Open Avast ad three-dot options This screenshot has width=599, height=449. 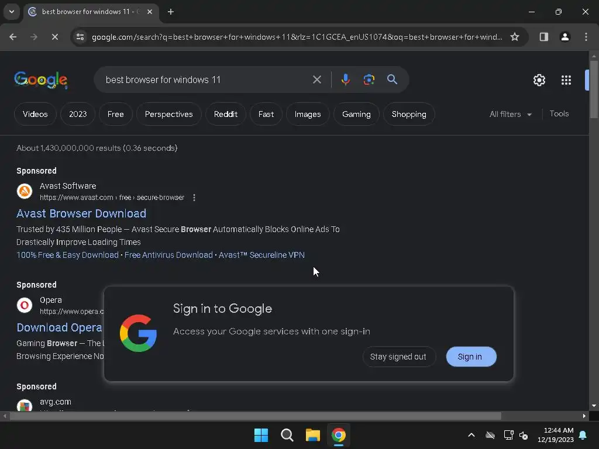(194, 198)
